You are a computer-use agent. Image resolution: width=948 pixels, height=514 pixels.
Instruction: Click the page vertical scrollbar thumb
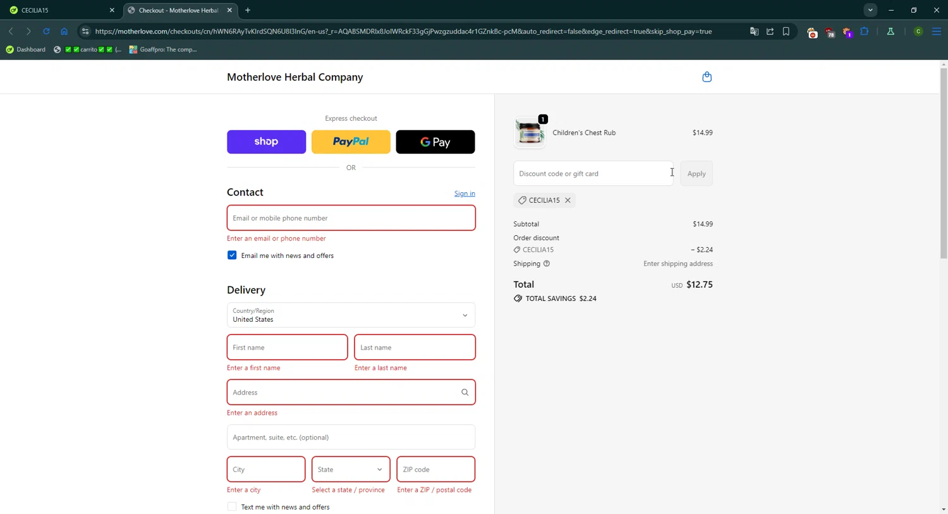944,163
